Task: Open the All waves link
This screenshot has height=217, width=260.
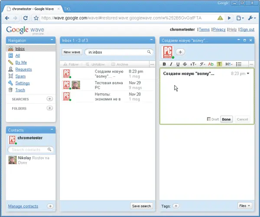Action: pyautogui.click(x=18, y=56)
